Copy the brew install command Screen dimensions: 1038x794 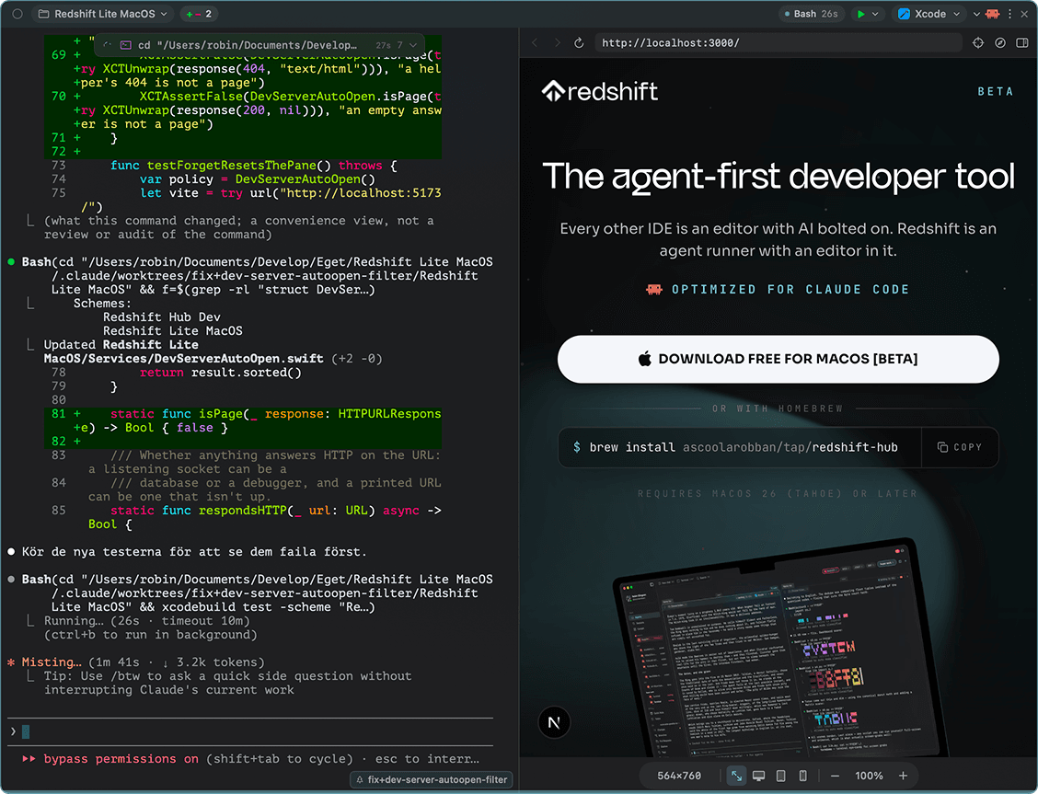(x=959, y=447)
